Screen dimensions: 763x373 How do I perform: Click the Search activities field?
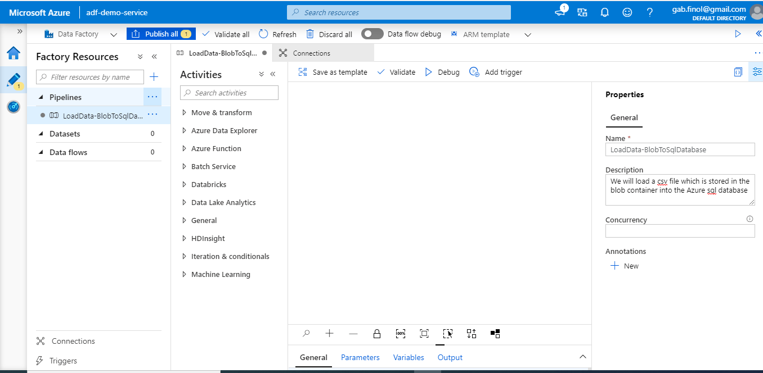click(x=229, y=93)
